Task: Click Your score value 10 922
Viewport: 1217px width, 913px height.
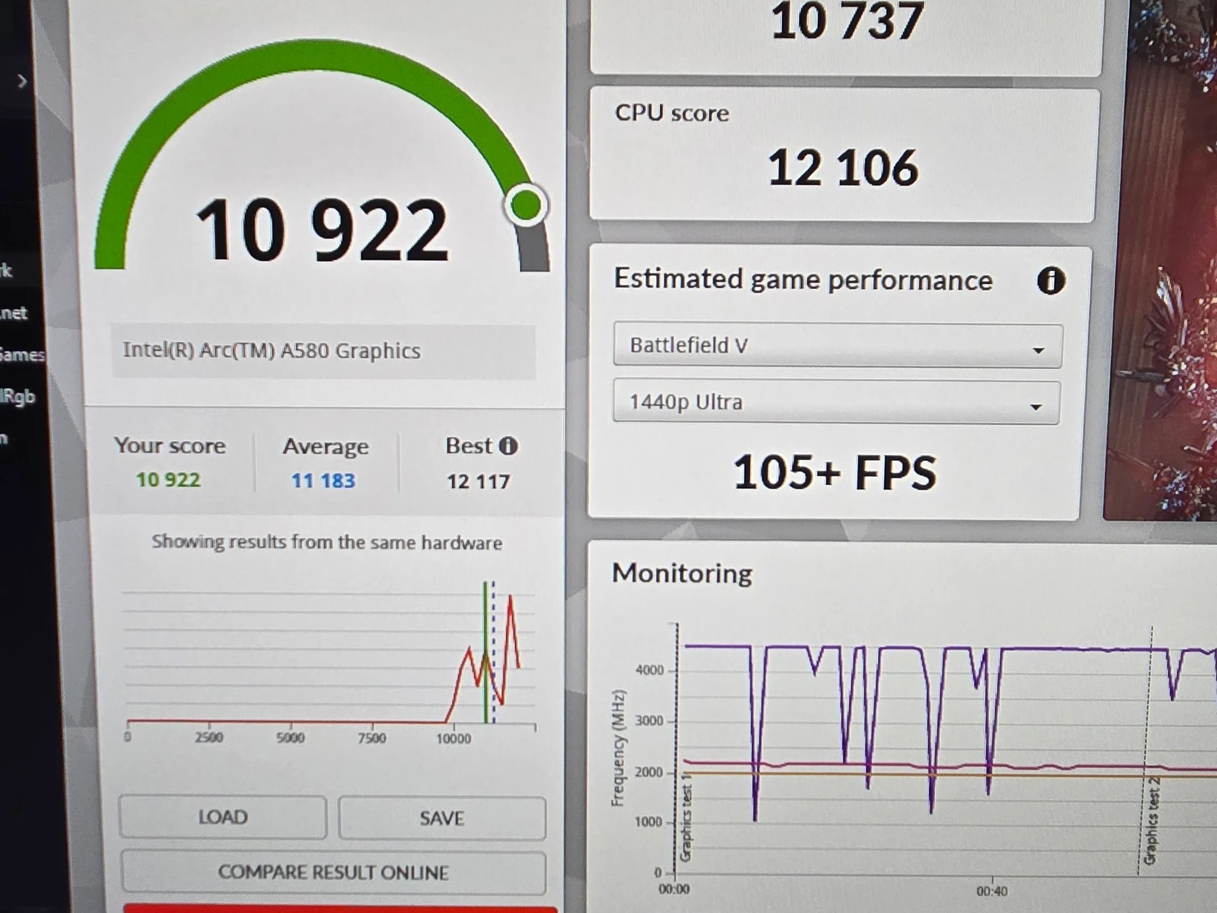Action: click(168, 480)
